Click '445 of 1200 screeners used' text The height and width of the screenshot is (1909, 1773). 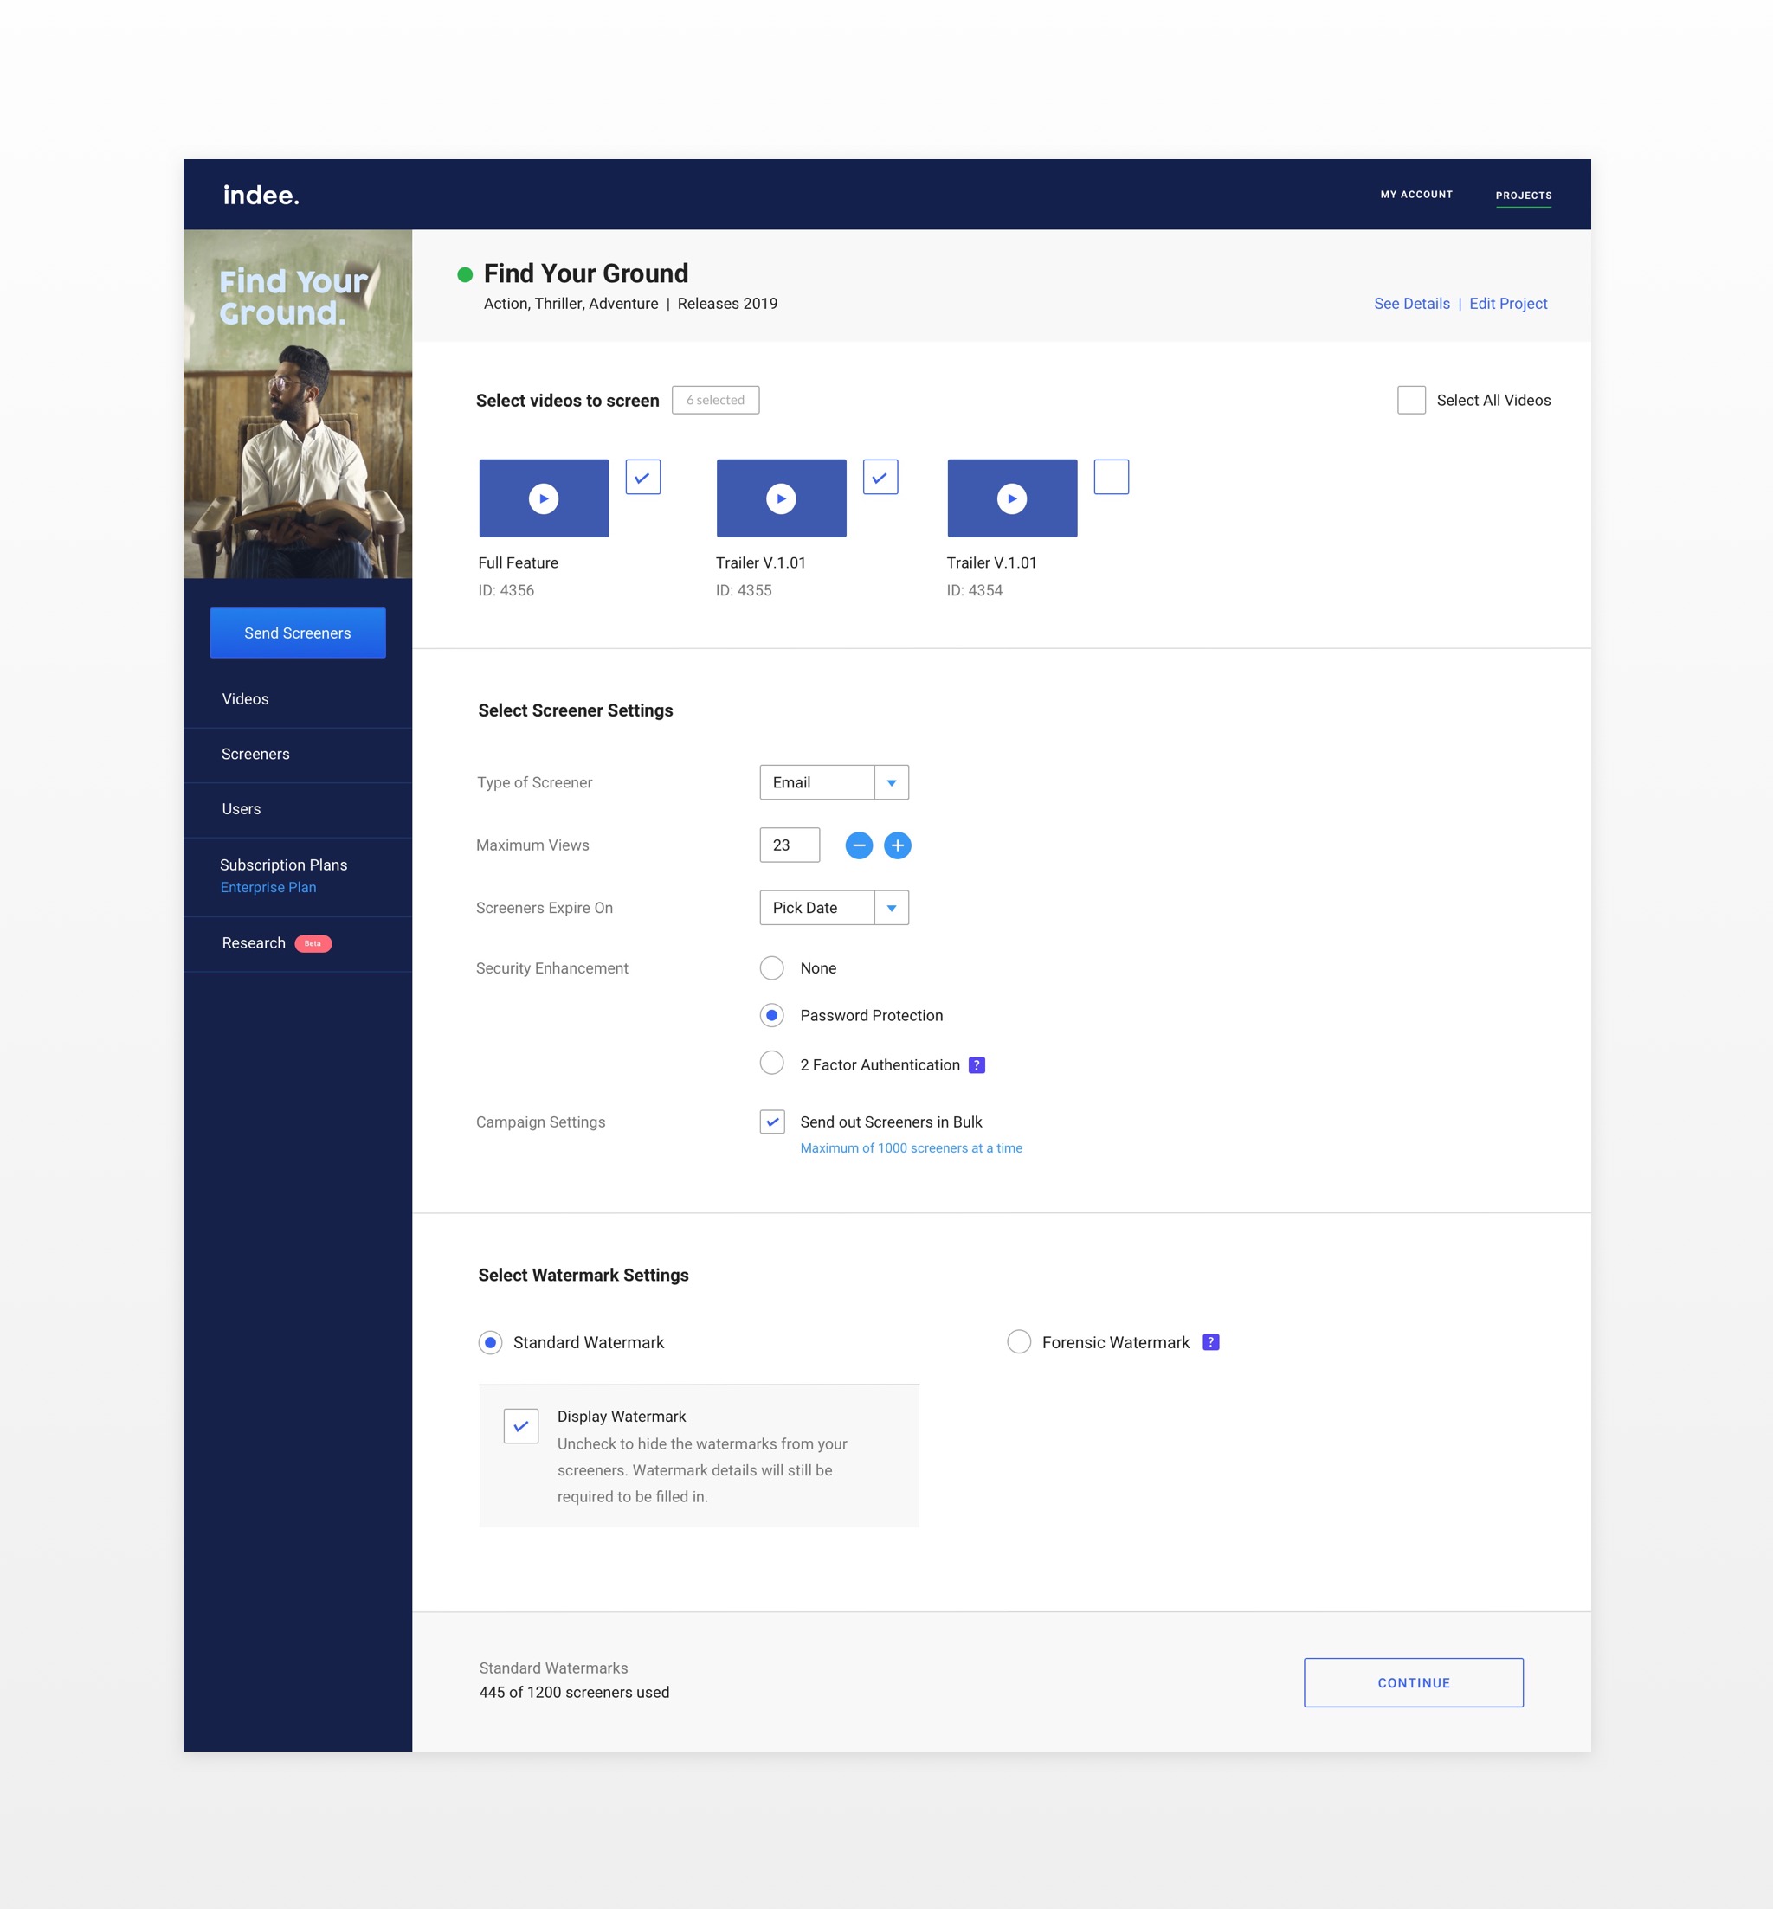tap(574, 1693)
